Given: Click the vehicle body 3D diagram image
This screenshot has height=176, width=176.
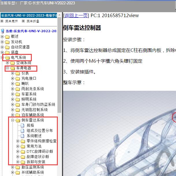Looking at the screenshot, I should 119,133.
